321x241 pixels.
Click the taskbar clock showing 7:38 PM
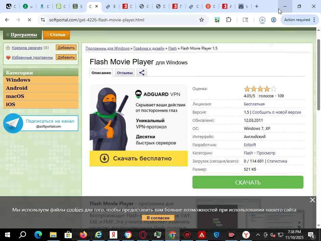click(x=294, y=235)
